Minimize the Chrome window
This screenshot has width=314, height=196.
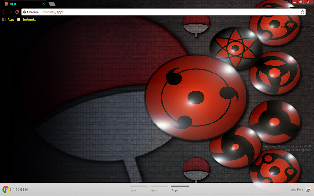click(294, 2)
